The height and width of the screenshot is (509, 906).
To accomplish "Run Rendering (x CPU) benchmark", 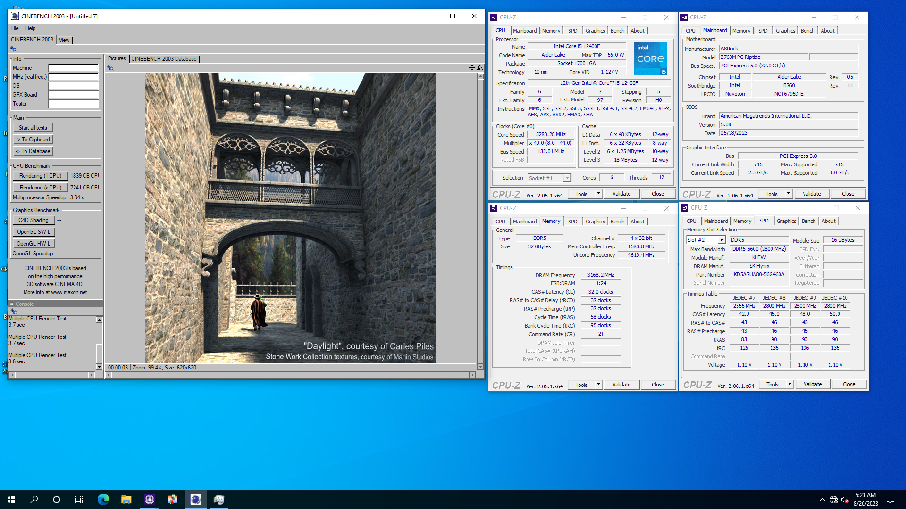I will tap(41, 188).
